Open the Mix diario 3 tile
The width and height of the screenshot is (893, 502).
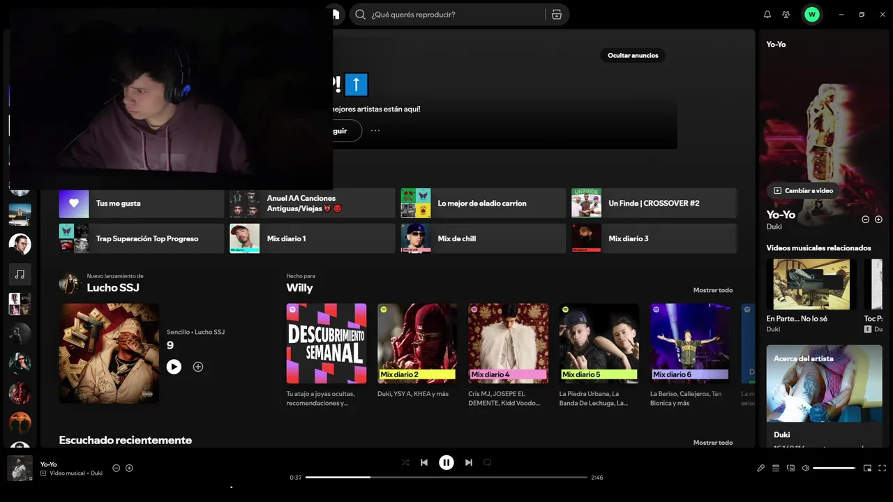[x=654, y=238]
